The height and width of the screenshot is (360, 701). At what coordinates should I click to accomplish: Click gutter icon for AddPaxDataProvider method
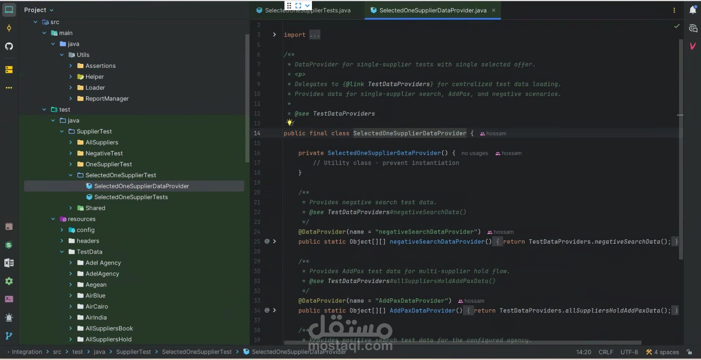coord(267,310)
